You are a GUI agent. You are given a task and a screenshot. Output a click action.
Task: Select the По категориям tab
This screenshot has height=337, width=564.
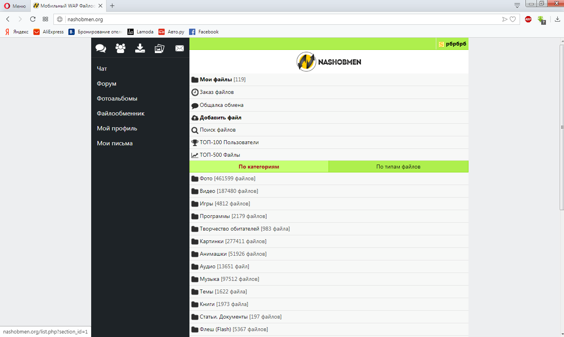259,167
